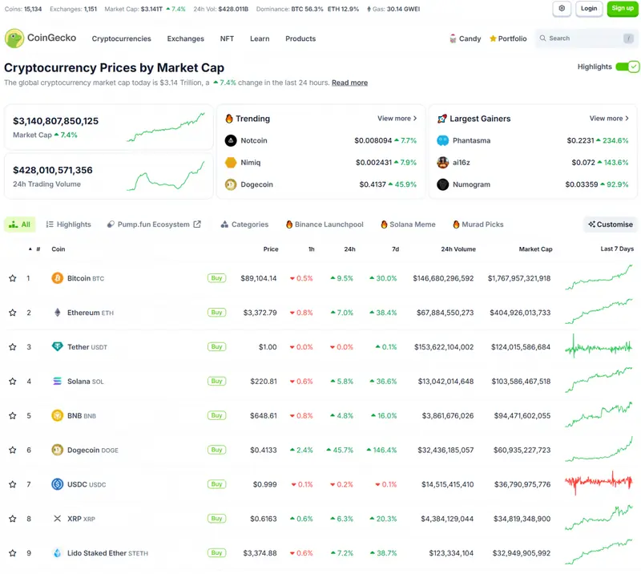Open settings gear icon in top bar
The image size is (641, 574).
pyautogui.click(x=562, y=9)
